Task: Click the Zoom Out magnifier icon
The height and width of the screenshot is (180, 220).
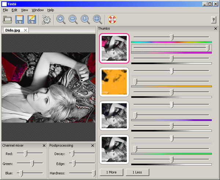Action: coord(73,20)
